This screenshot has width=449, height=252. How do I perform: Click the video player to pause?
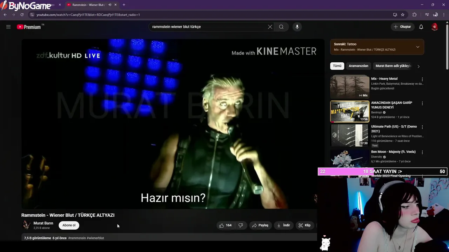(x=173, y=124)
